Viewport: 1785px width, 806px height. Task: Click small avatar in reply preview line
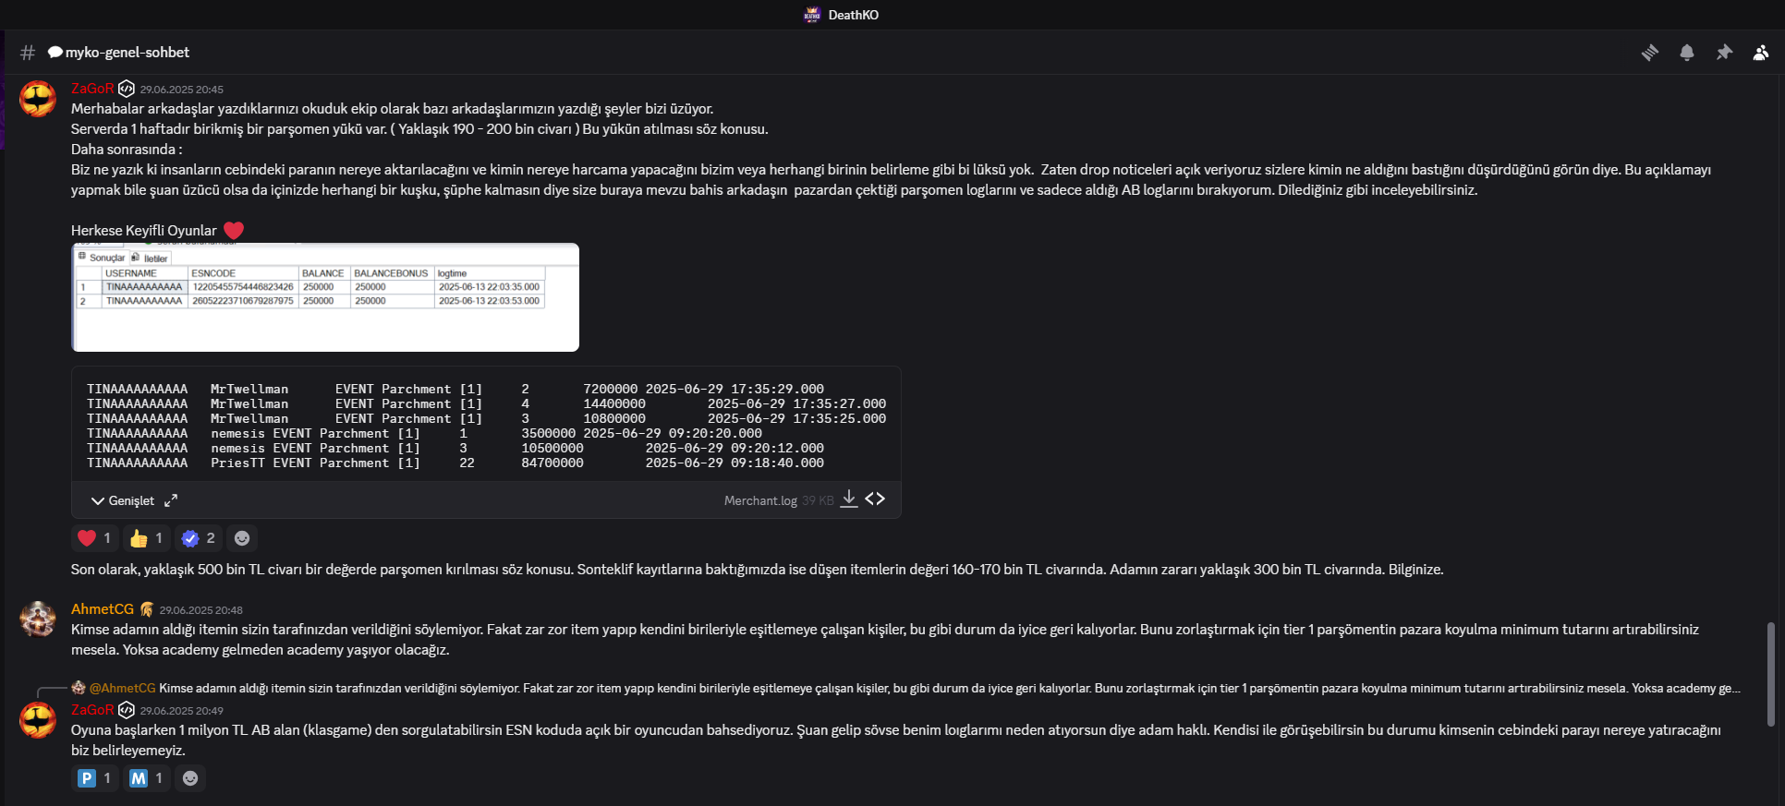coord(79,688)
